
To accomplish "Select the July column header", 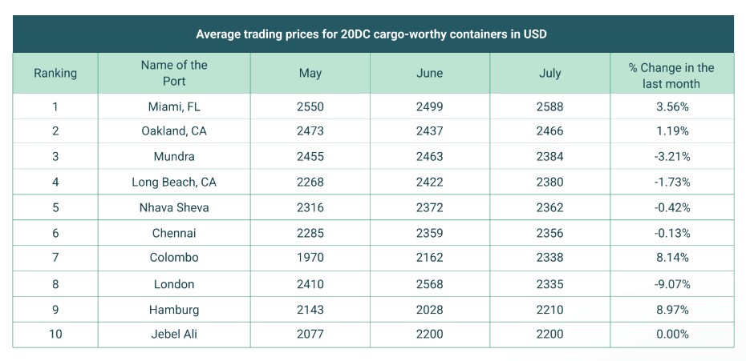I will pos(550,73).
